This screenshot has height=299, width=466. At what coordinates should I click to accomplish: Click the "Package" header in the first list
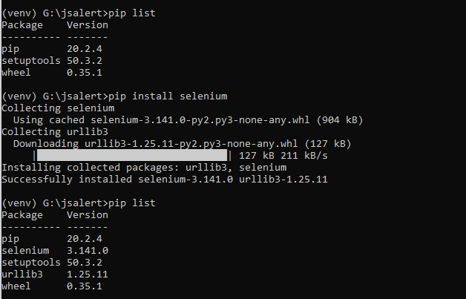[22, 25]
